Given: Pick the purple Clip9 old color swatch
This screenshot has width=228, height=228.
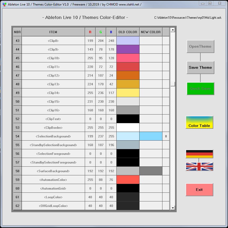Looking at the screenshot, I should (x=128, y=49).
